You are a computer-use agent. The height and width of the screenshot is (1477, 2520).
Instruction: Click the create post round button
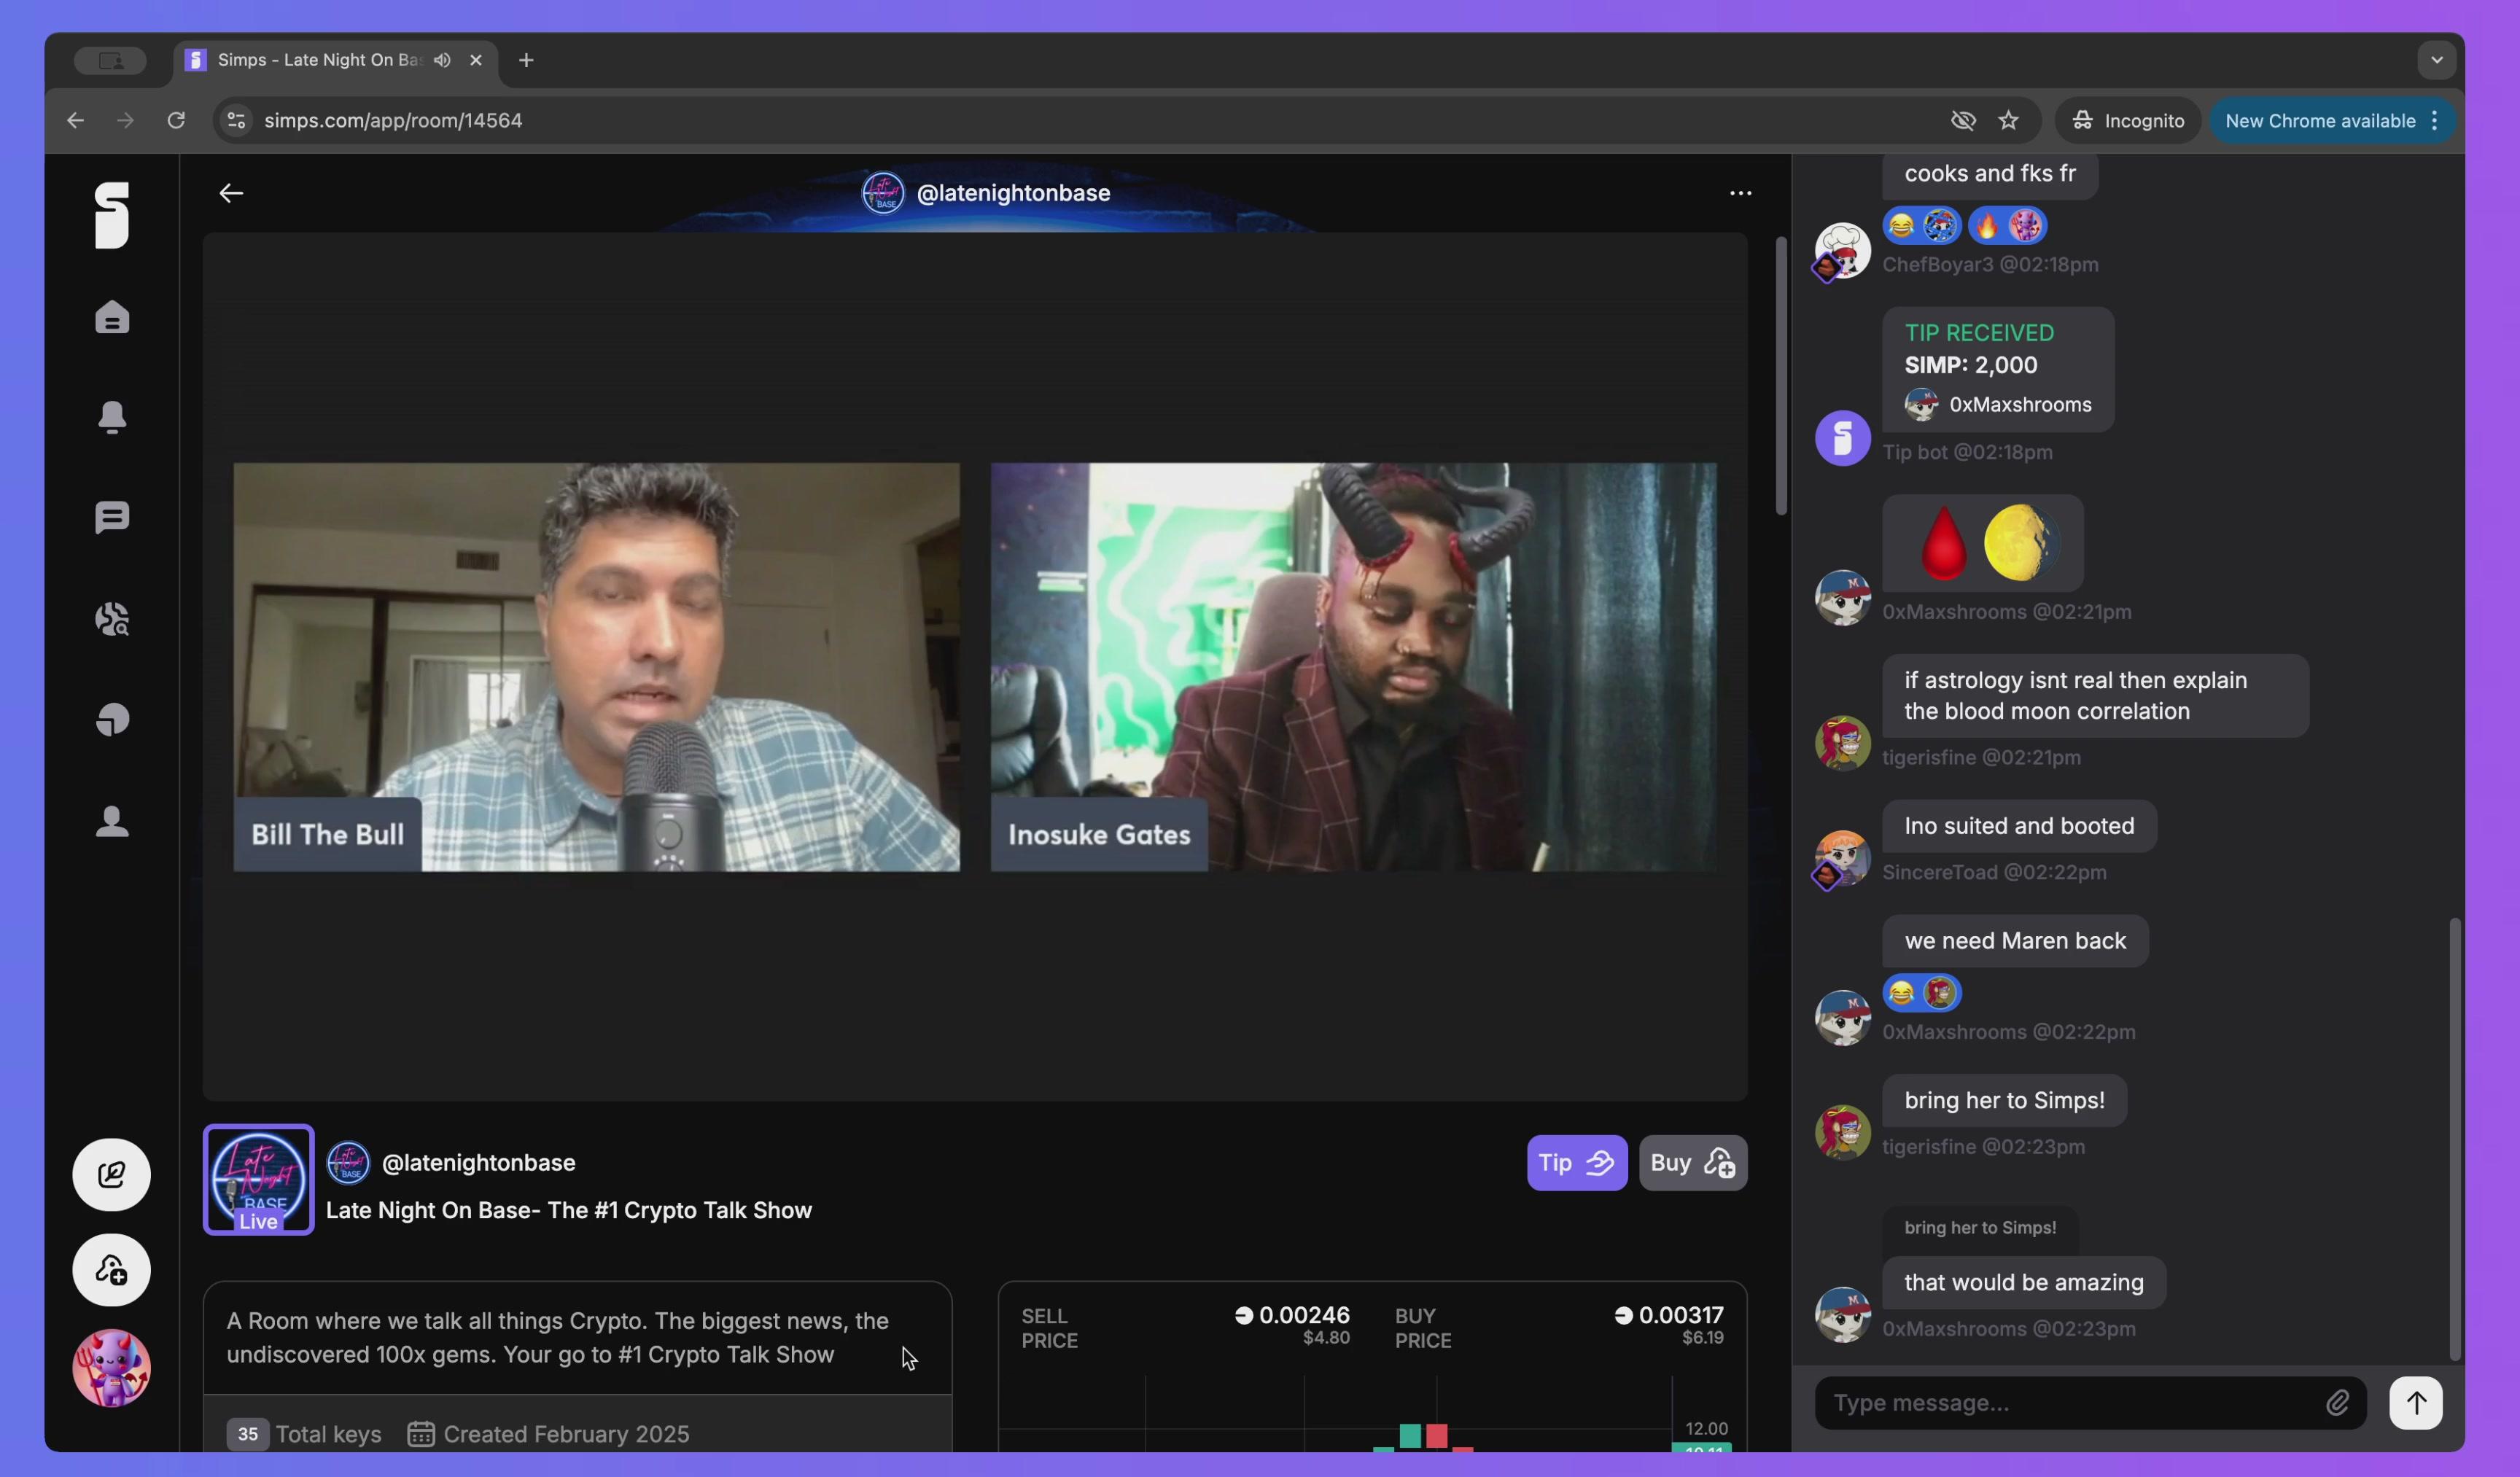tap(111, 1174)
